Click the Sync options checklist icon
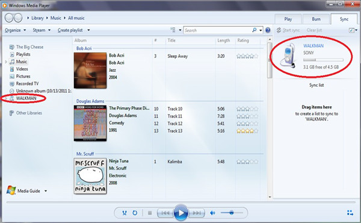 coord(351,30)
